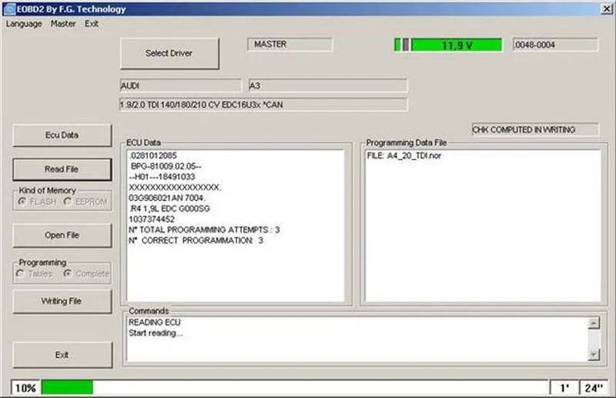Click the Select Driver button
This screenshot has width=616, height=398.
(169, 53)
